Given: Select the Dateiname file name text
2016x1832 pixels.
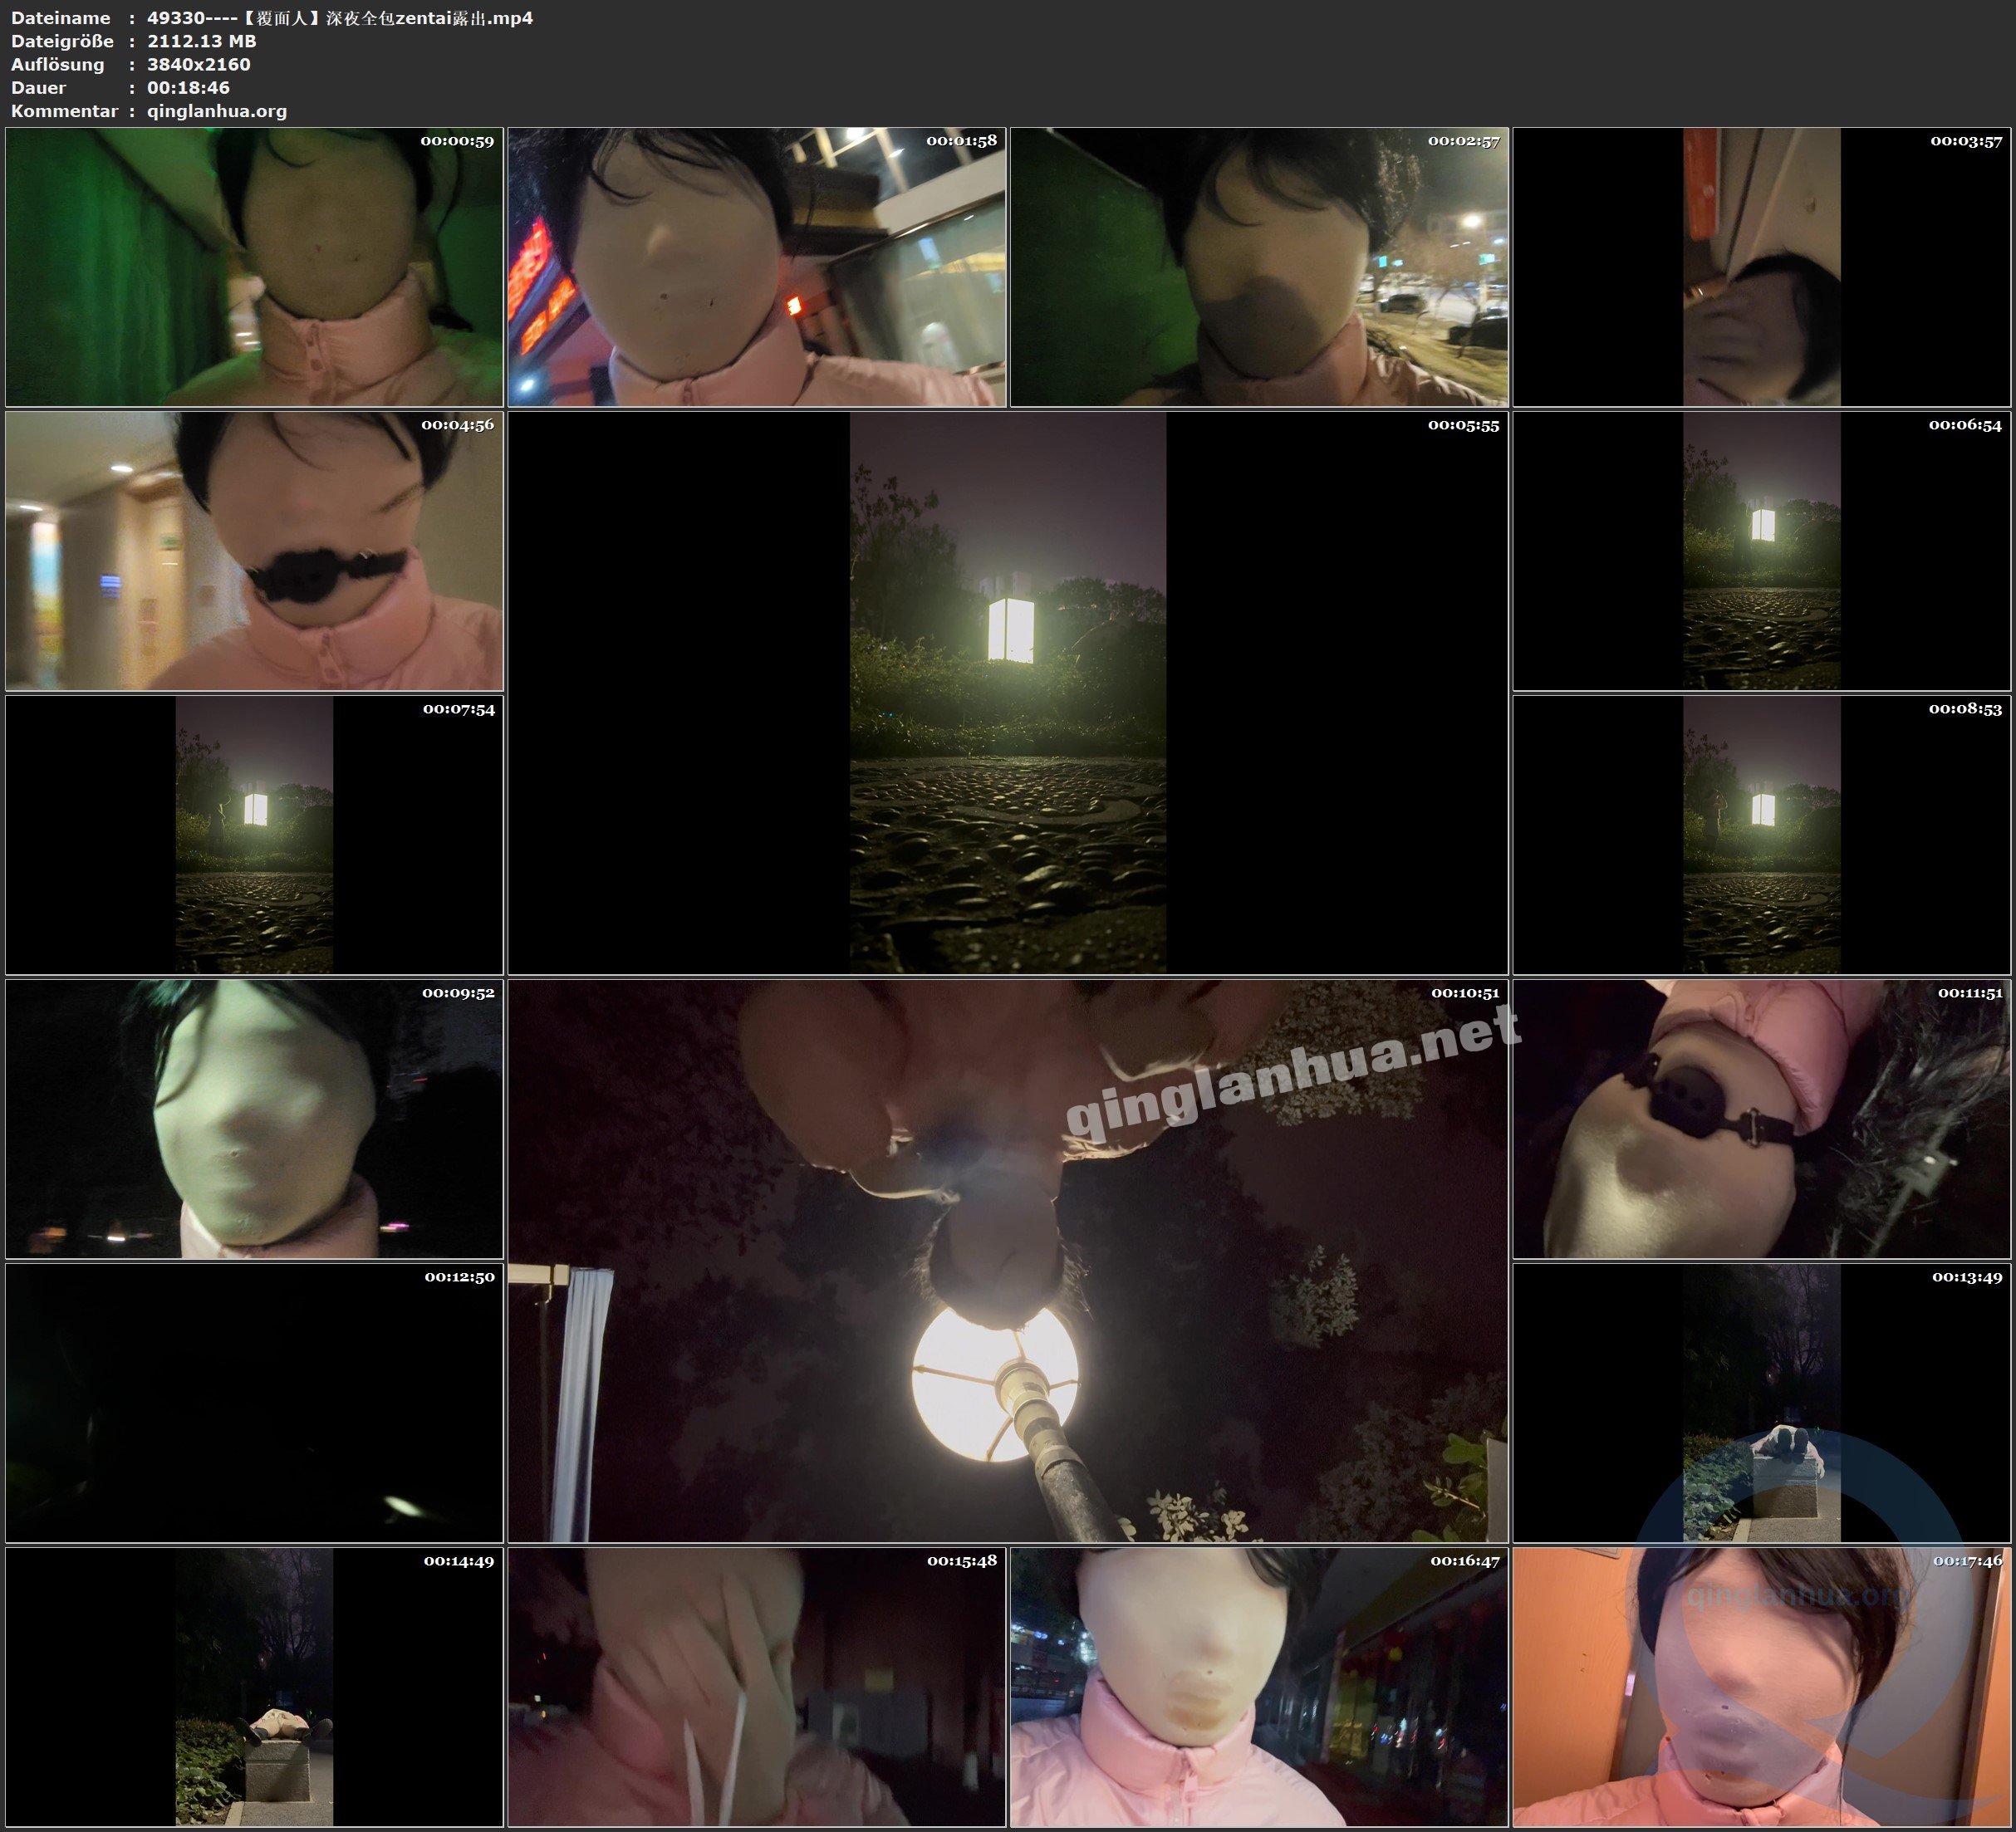Looking at the screenshot, I should [340, 18].
